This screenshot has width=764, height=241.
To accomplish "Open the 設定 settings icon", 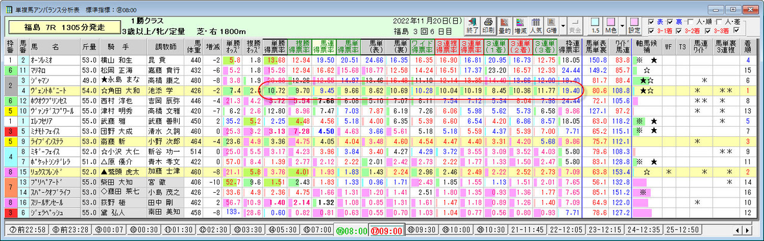I will 634,25.
